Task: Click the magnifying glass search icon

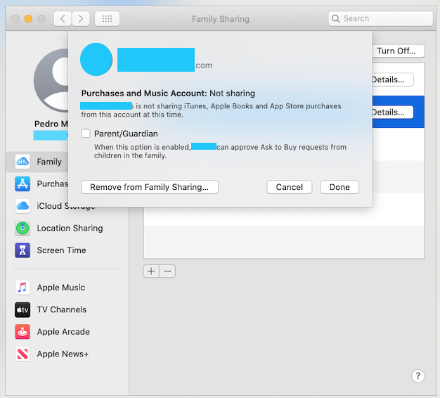Action: click(335, 19)
